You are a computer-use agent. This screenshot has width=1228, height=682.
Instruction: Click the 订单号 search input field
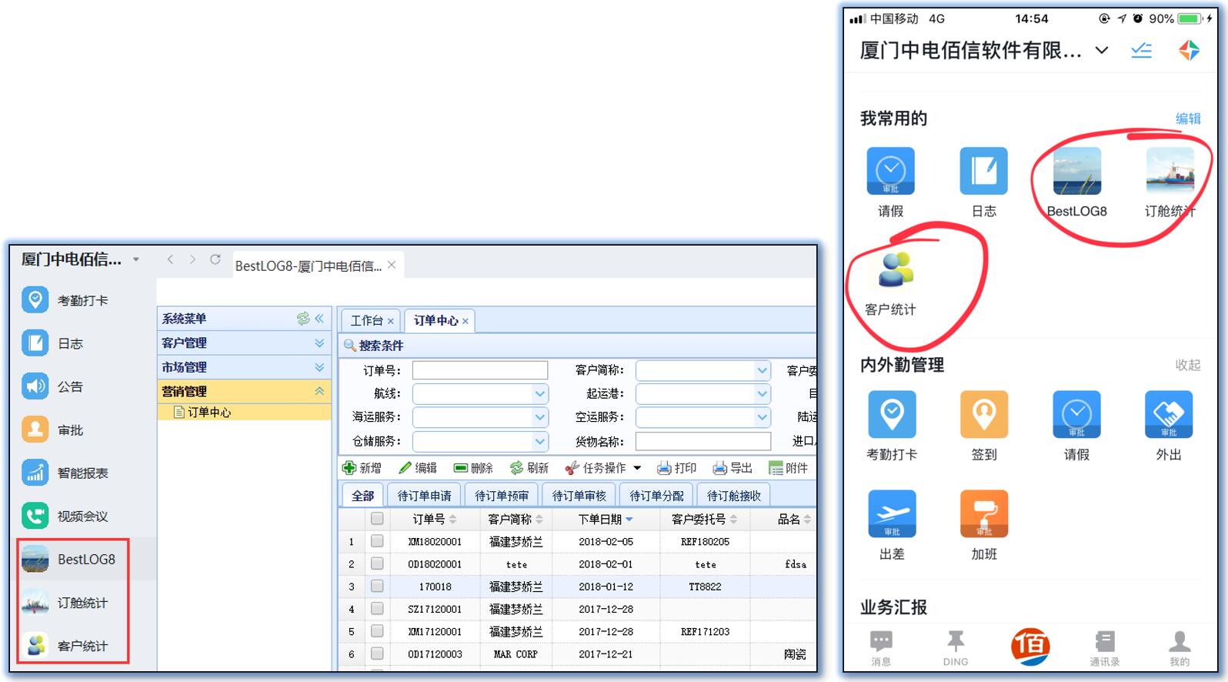(479, 371)
